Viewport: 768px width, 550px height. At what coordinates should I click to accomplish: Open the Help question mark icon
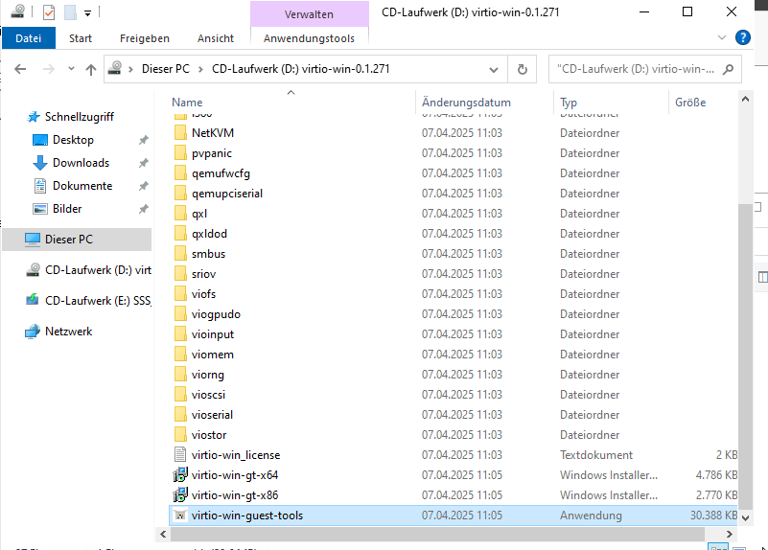pos(742,37)
